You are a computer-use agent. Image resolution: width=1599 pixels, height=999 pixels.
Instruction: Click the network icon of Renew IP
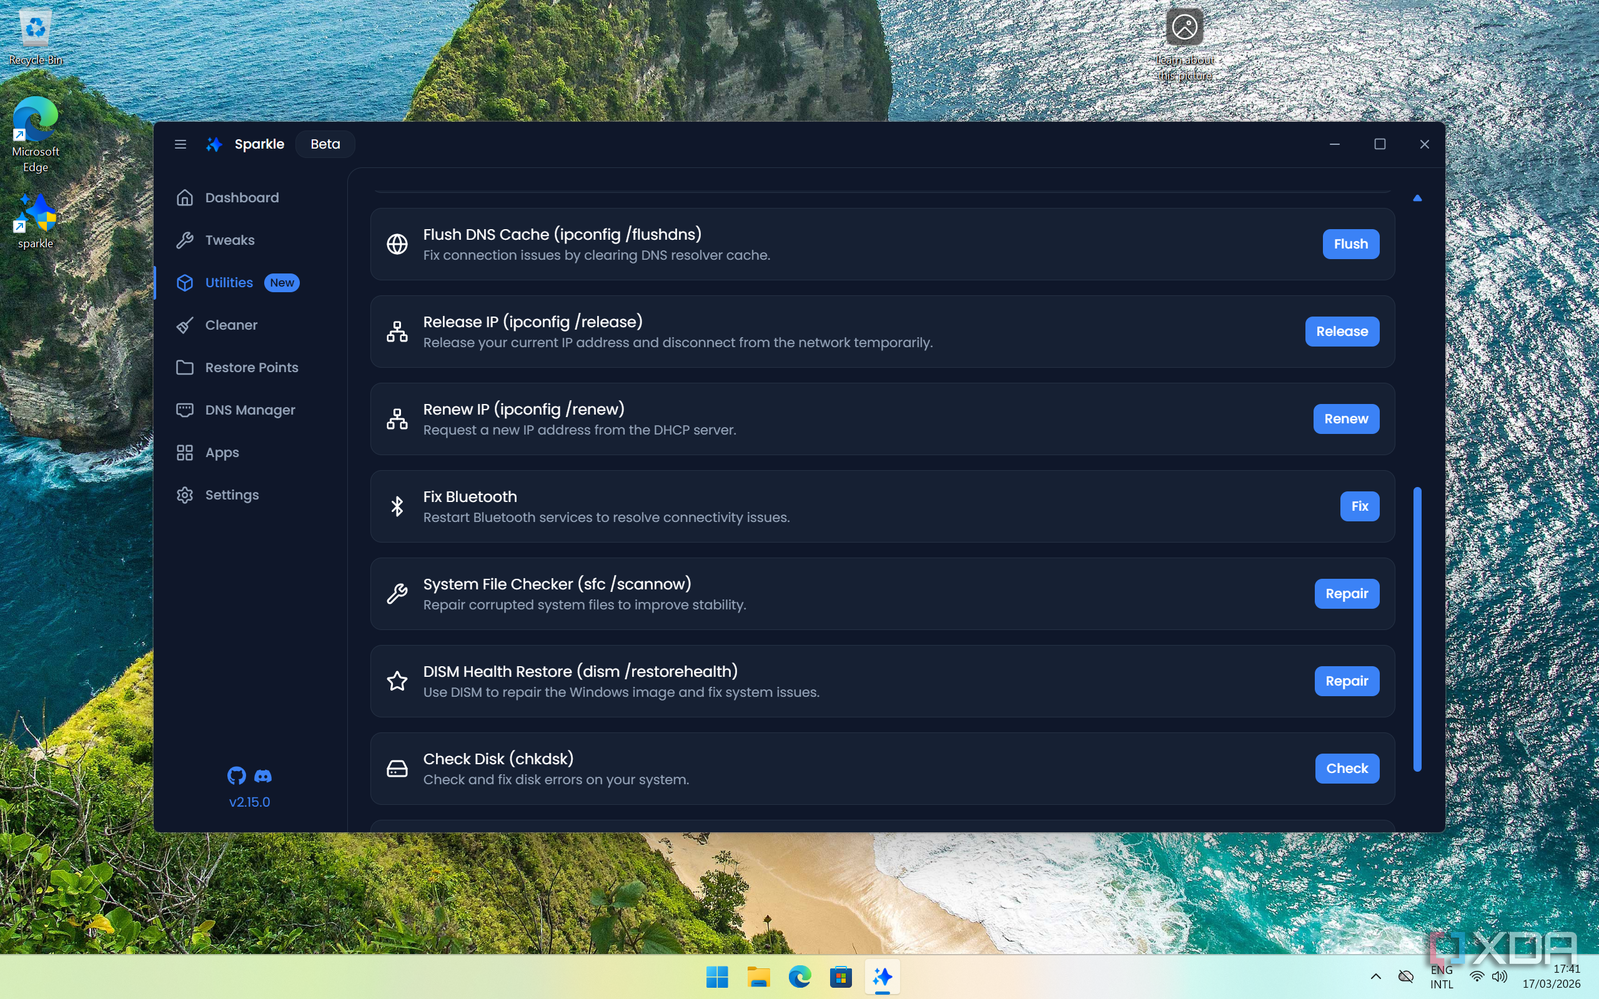(x=397, y=419)
